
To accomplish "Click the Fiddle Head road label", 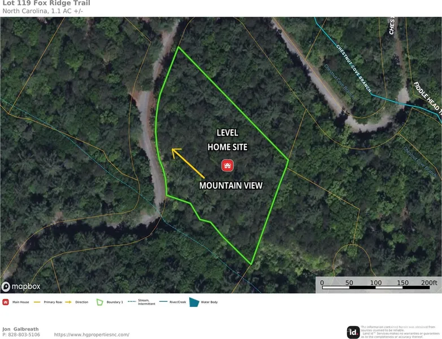I will (x=428, y=98).
